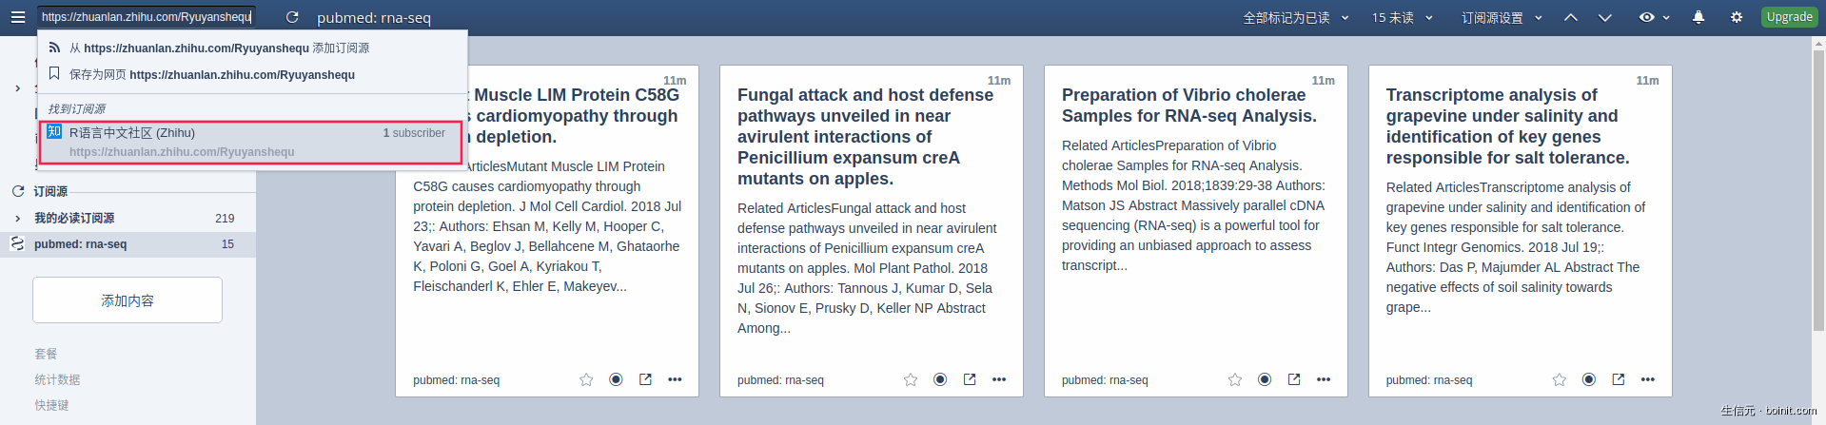Open the settings gear icon
This screenshot has width=1826, height=425.
tap(1737, 17)
